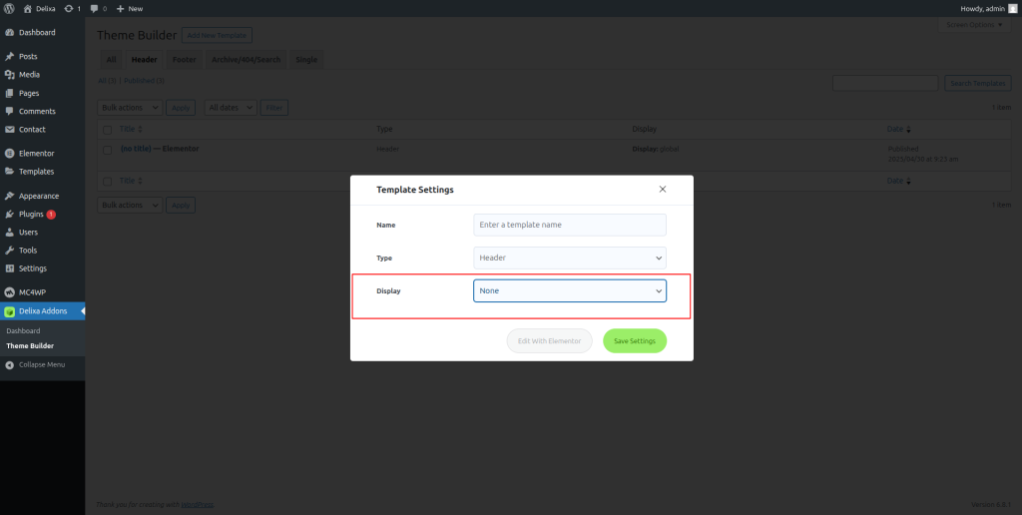Click the WordPress logo icon
1022x515 pixels.
point(9,8)
